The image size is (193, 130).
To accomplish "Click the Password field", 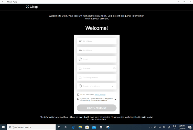I will pyautogui.click(x=97, y=68).
